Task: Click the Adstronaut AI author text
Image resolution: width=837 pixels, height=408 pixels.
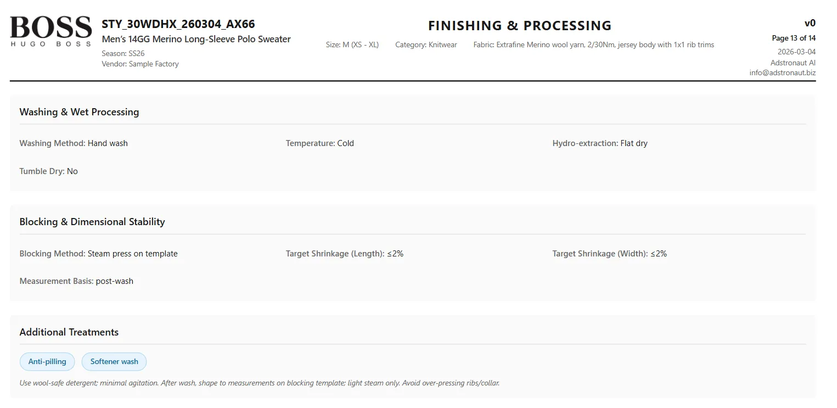Action: point(793,63)
